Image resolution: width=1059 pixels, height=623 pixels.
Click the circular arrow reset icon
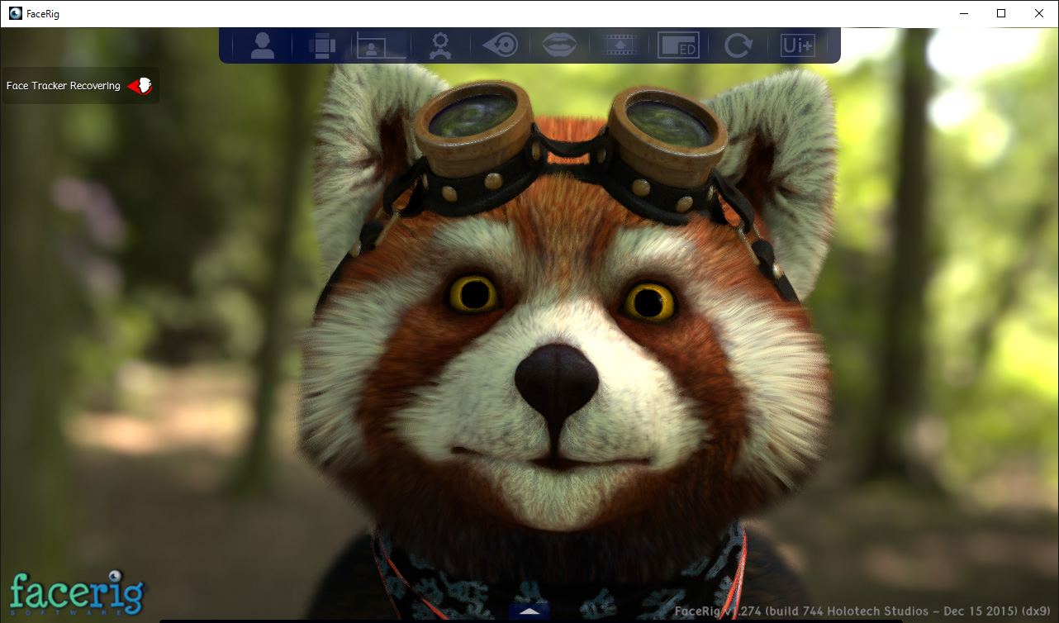738,45
